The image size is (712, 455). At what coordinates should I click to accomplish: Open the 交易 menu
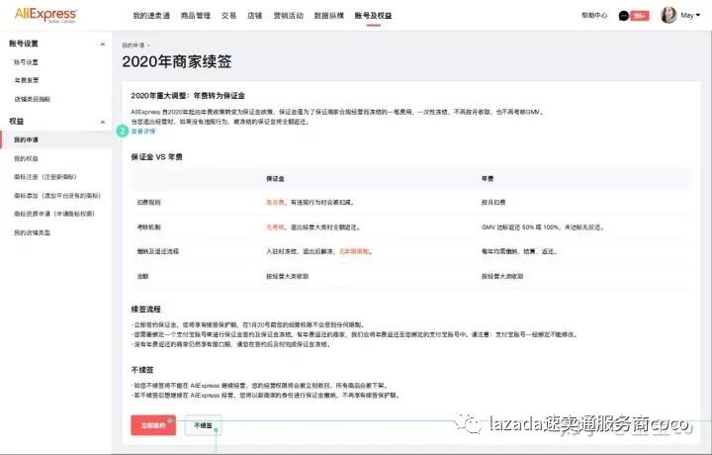click(228, 16)
